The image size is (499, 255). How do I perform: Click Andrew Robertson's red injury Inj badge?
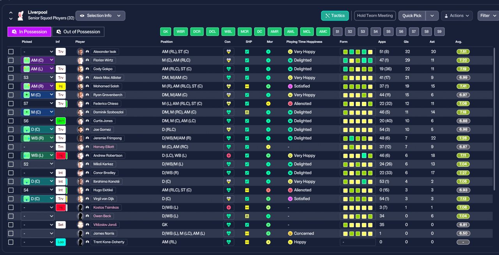pos(60,155)
